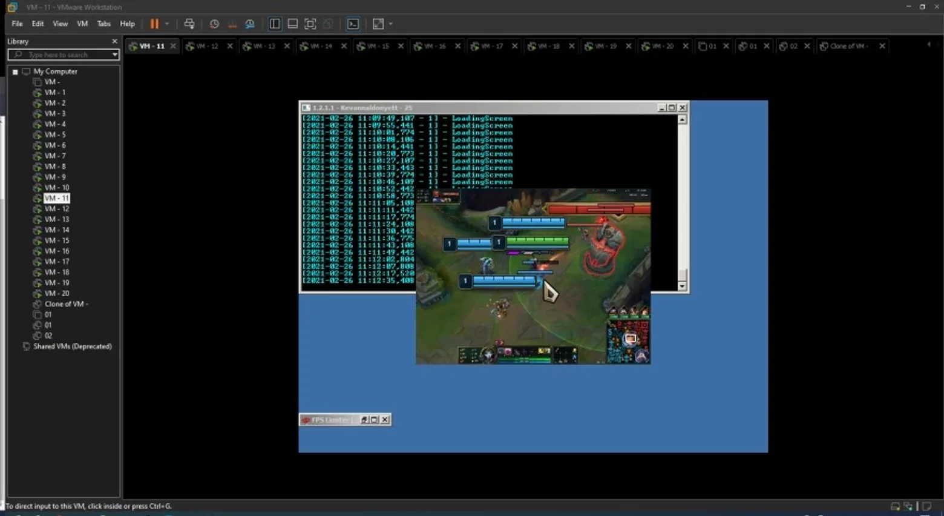944x516 pixels.
Task: Toggle the thumbnail bar view button
Action: tap(292, 24)
